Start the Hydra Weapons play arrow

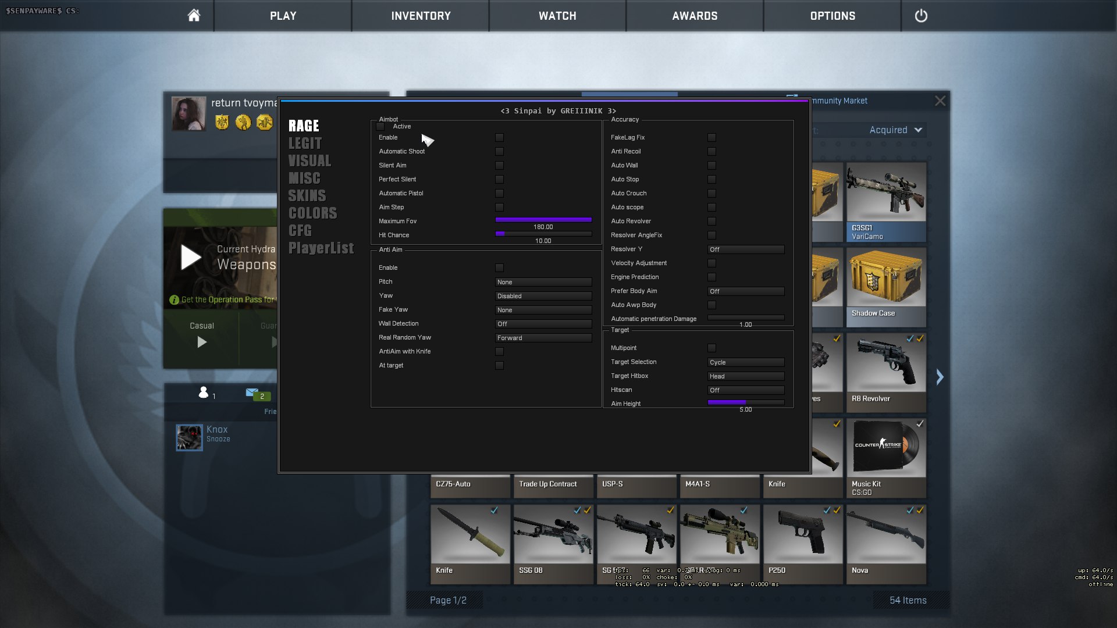tap(190, 257)
